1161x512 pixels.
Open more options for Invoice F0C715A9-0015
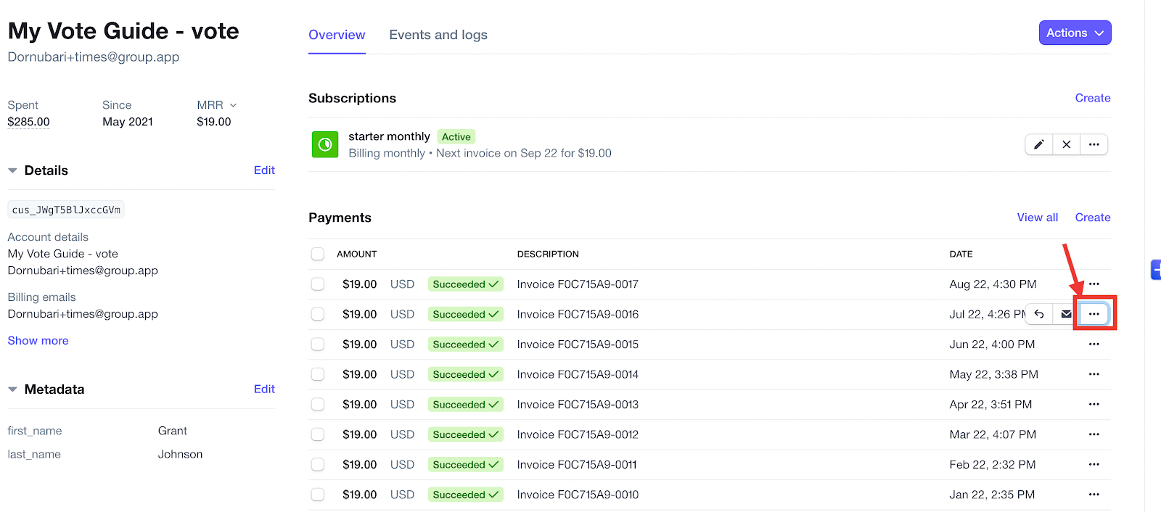click(x=1094, y=344)
